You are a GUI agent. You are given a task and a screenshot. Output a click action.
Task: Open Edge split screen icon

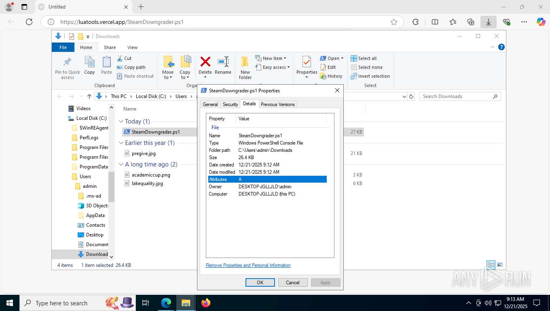(x=435, y=22)
